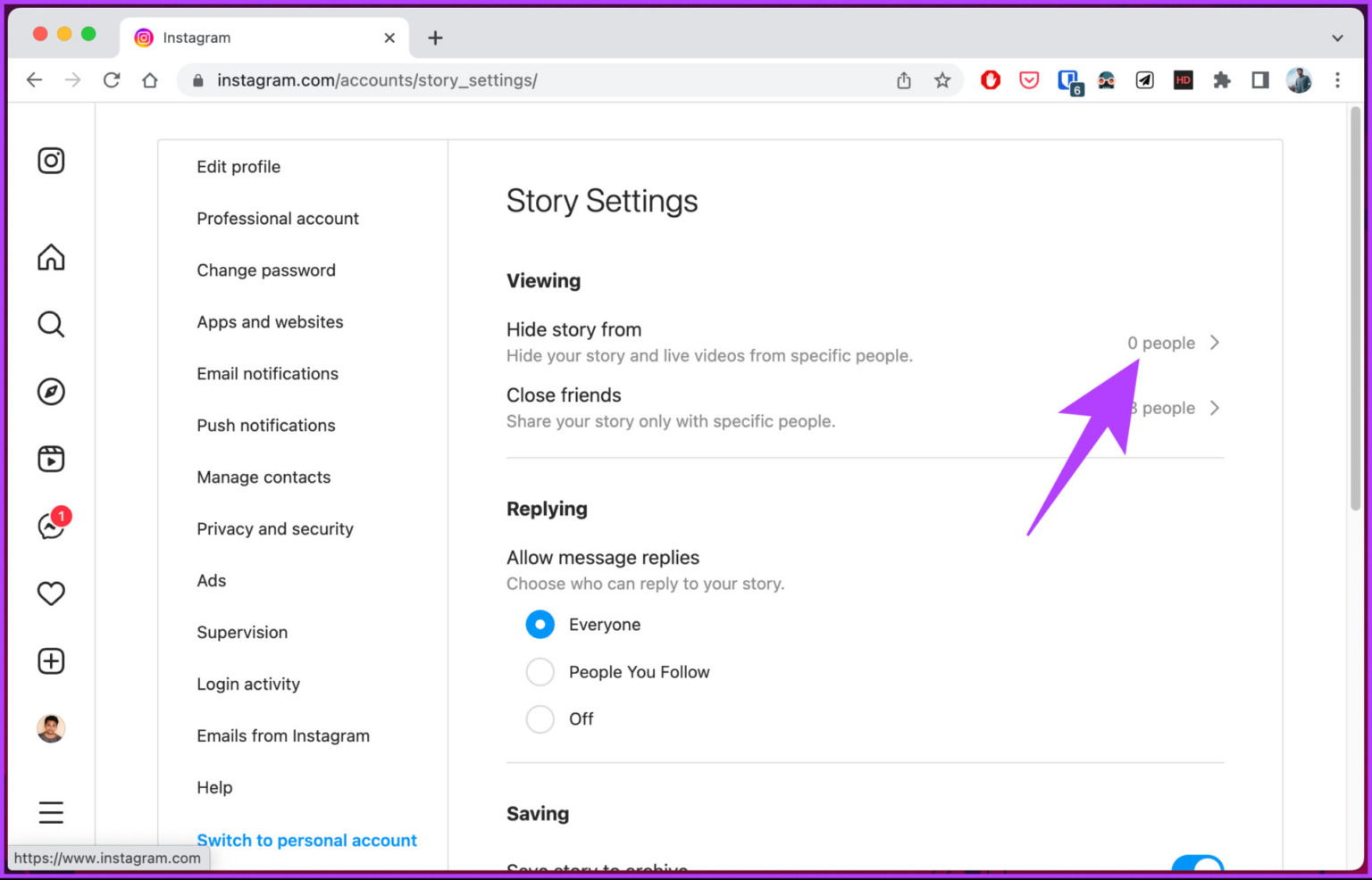Open Reels from the sidebar
Viewport: 1372px width, 880px height.
[51, 458]
